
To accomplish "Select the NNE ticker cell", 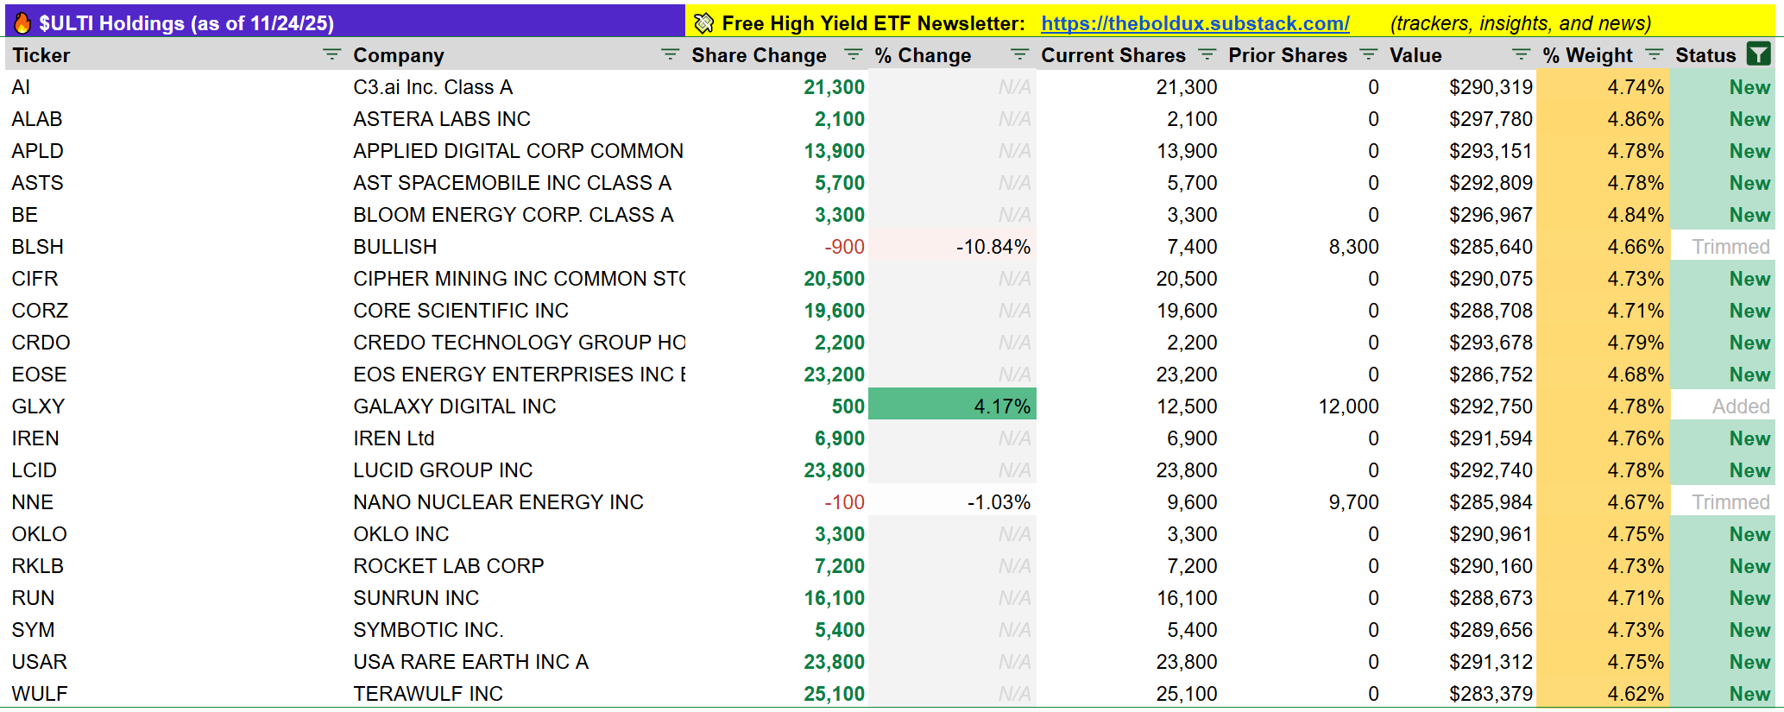I will tap(176, 502).
